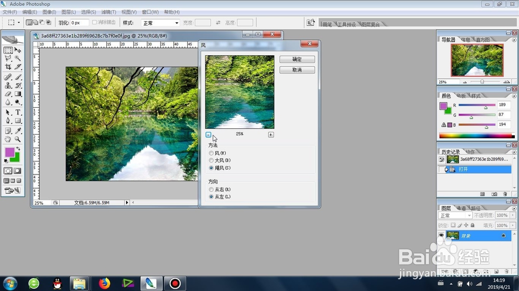519x291 pixels.
Task: Select the Slice tool
Action: pyautogui.click(x=18, y=67)
